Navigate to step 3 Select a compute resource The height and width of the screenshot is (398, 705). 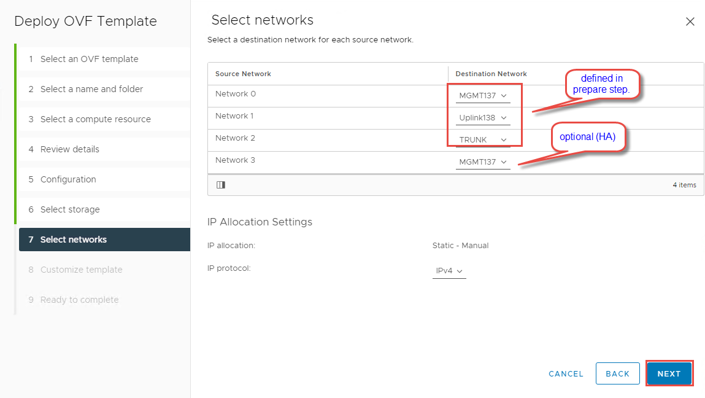coord(95,119)
